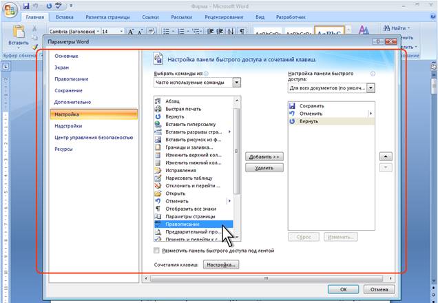Screen dimensions: 438x303
Task: Go to Центр управления безопасностью section
Action: (94, 138)
